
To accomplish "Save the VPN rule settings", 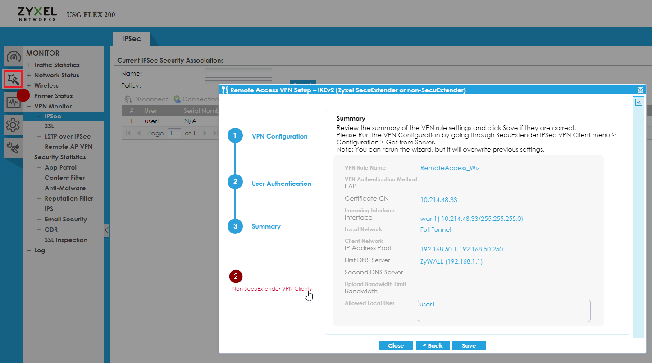I will (x=469, y=345).
